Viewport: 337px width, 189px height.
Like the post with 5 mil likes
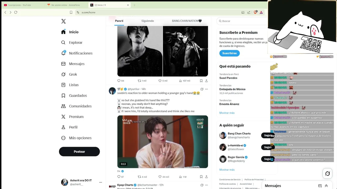[x=160, y=81]
